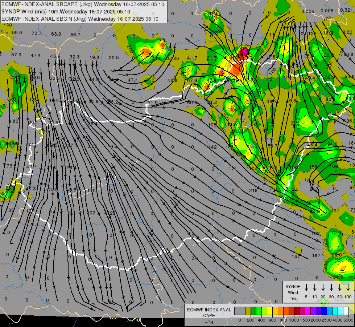Pick the pale cyan swatch before 6000
The image size is (355, 327).
click(340, 311)
